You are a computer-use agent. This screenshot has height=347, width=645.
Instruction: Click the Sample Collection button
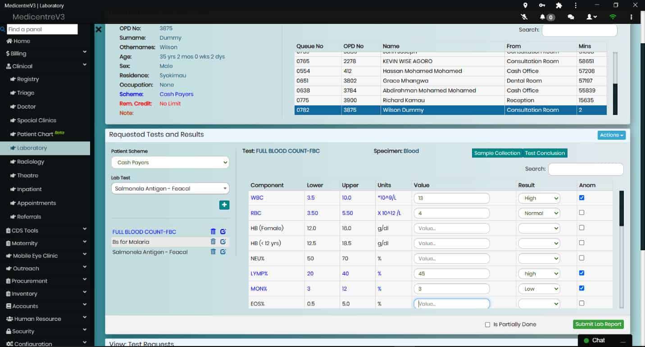[x=497, y=153]
